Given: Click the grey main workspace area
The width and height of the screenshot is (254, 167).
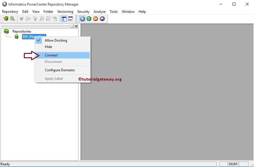Looking at the screenshot, I should (167, 92).
